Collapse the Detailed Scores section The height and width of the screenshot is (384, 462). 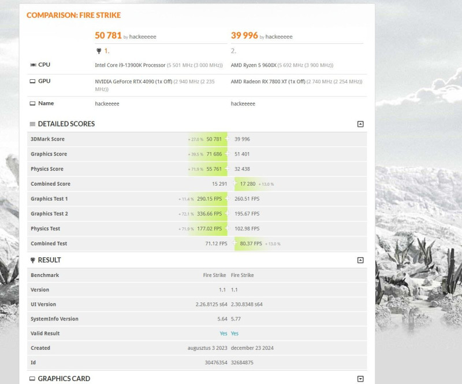pyautogui.click(x=360, y=124)
